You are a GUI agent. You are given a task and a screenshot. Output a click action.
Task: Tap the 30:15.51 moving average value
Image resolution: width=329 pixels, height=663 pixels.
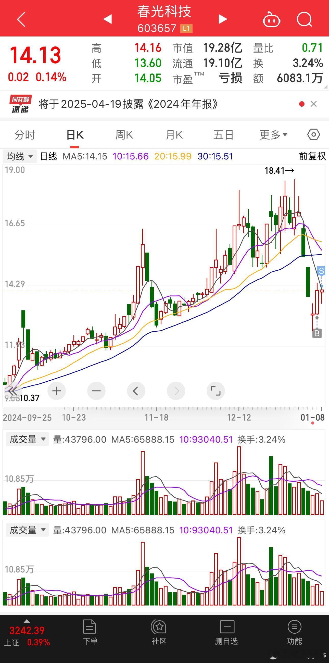(x=215, y=156)
